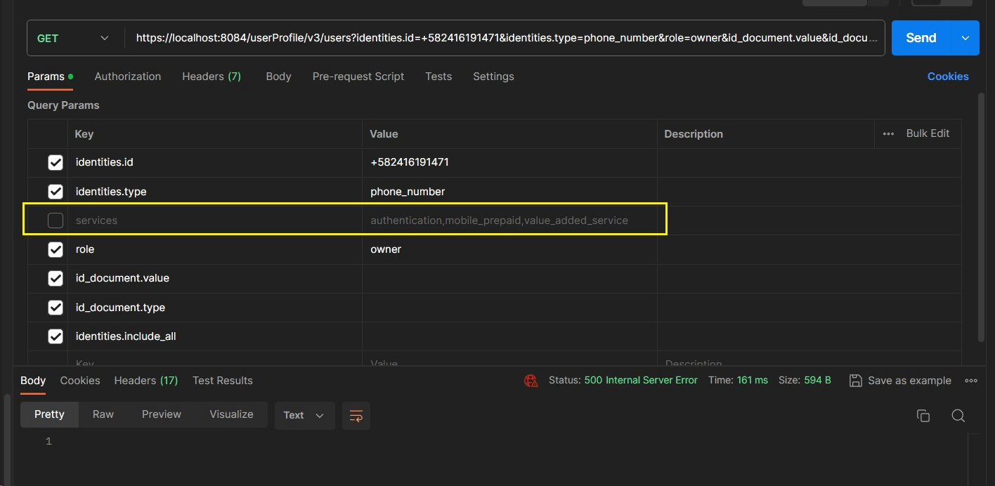Uncheck the id_document.type parameter checkbox

click(56, 308)
